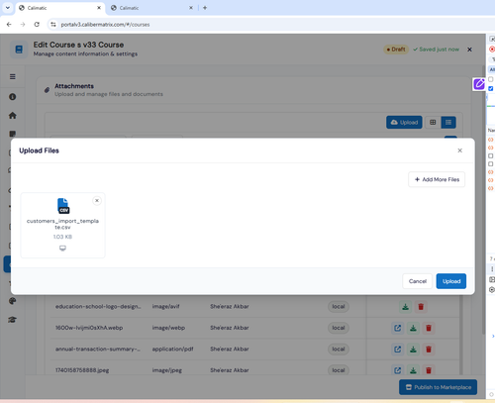Open a new browser tab
495x403 pixels.
pos(205,8)
